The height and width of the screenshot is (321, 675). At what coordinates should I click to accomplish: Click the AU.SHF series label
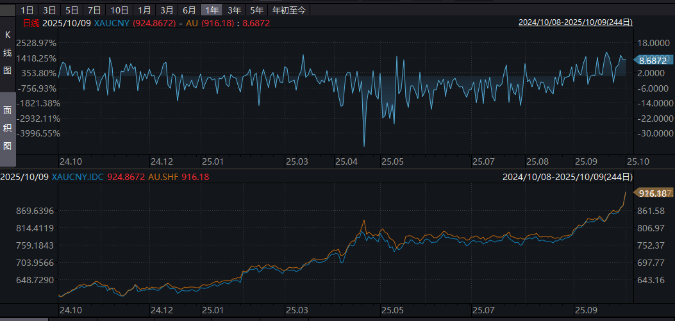[163, 177]
